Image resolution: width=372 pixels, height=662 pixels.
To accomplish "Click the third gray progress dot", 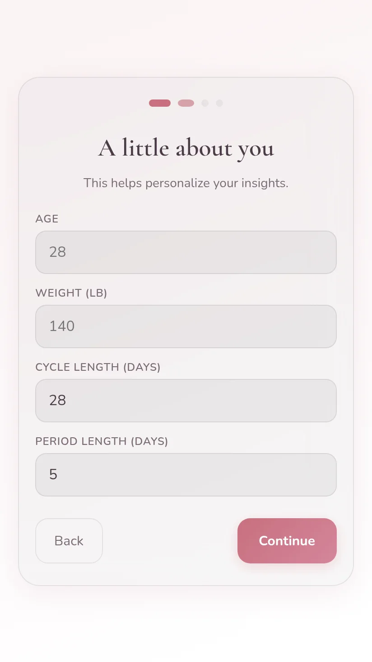I will pyautogui.click(x=205, y=103).
